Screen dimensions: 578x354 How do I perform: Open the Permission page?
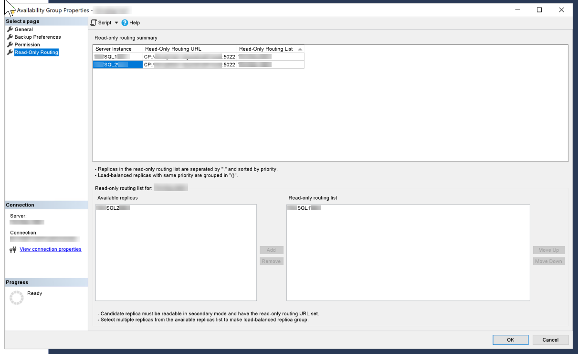(x=29, y=44)
